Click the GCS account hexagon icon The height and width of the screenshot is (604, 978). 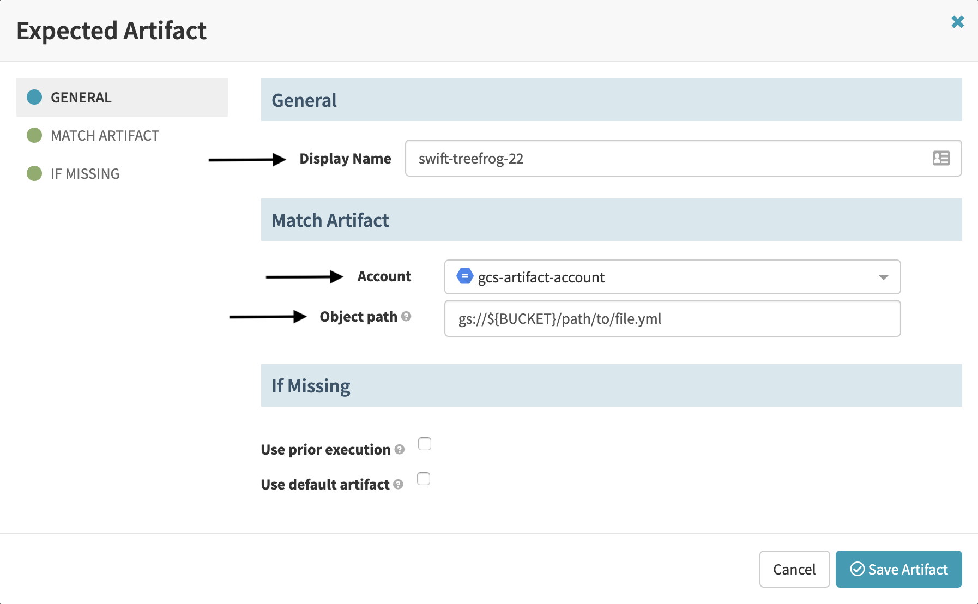click(464, 276)
